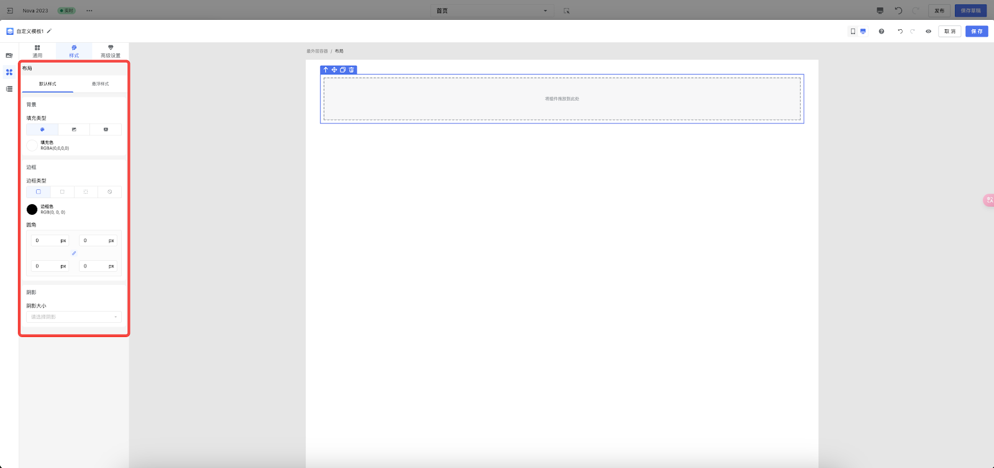Switch to the 高级设置 tab

coord(111,52)
